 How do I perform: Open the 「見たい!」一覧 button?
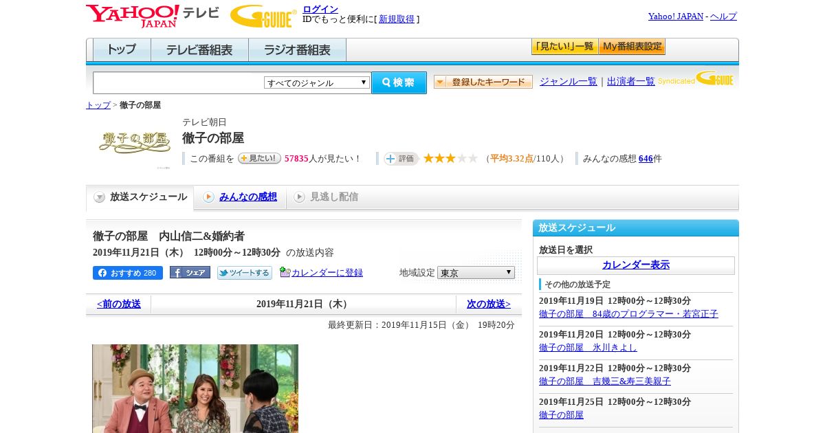point(564,47)
